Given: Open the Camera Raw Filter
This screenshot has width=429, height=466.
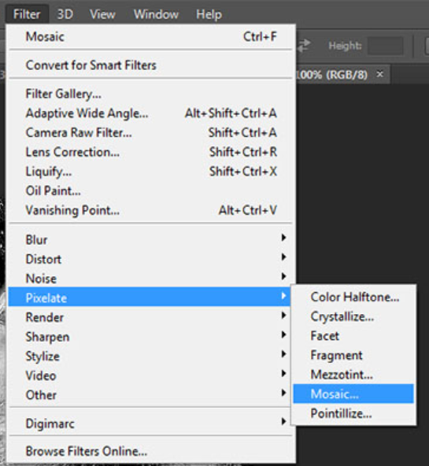Looking at the screenshot, I should coord(149,132).
